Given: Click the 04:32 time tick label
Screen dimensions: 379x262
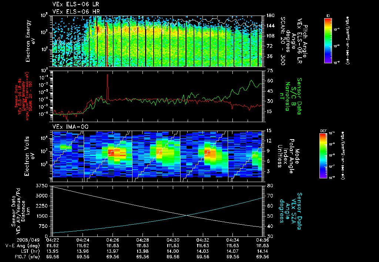Looking at the screenshot, I should click(x=203, y=240).
